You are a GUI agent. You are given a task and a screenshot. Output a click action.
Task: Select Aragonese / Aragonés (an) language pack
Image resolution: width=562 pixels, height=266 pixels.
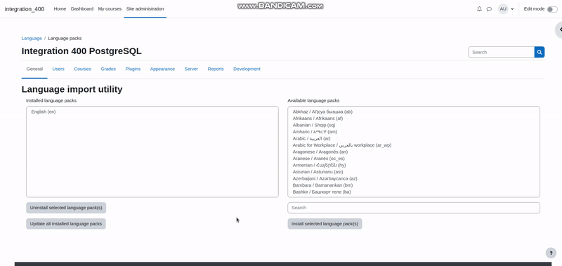click(x=414, y=152)
